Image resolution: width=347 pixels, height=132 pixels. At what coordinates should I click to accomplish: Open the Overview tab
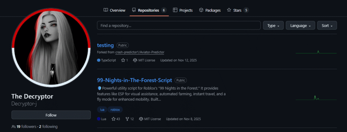click(114, 10)
